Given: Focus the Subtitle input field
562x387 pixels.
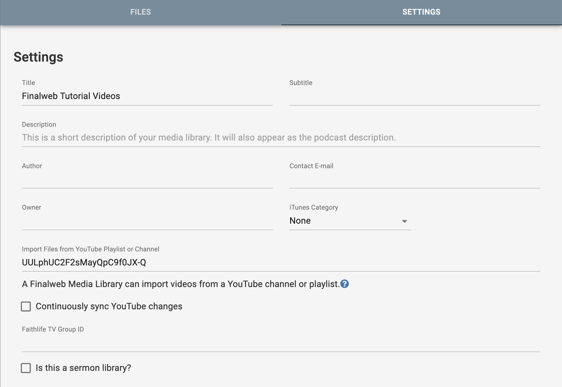Looking at the screenshot, I should [415, 97].
